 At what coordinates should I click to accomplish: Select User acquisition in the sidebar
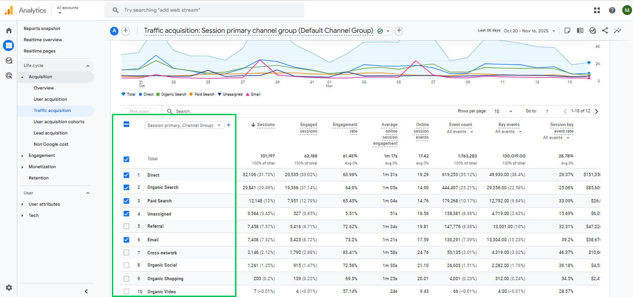[49, 99]
